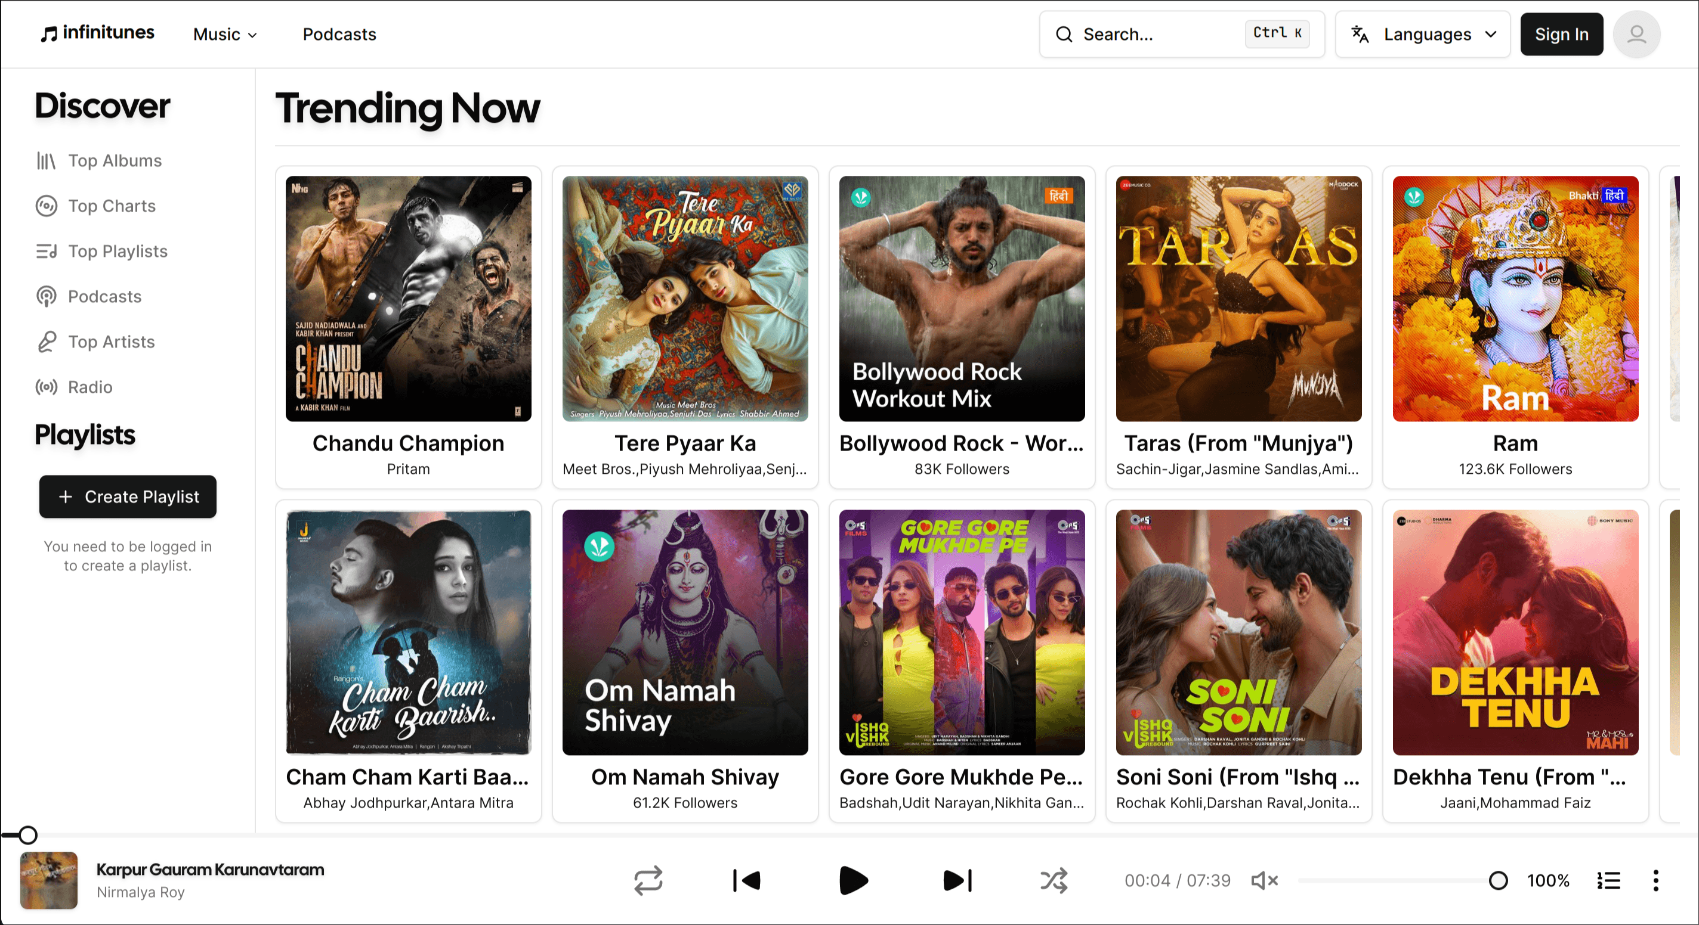Click the Create Playlist button

[127, 496]
